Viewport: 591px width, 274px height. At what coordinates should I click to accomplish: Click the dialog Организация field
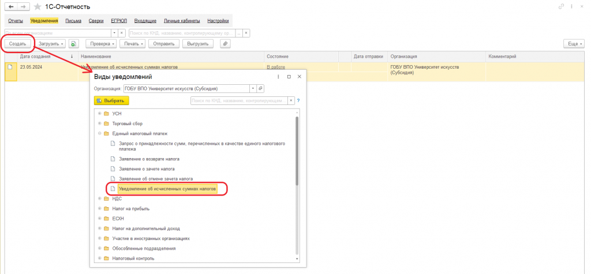(186, 89)
